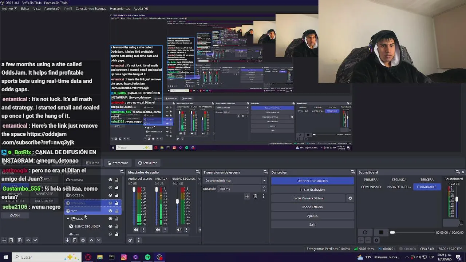466x262 pixels.
Task: Enable Modo Estudio
Action: [x=312, y=207]
